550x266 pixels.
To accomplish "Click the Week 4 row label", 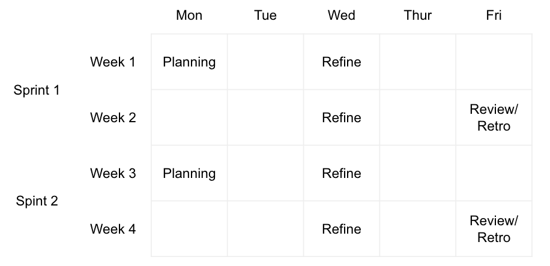I will tap(113, 229).
